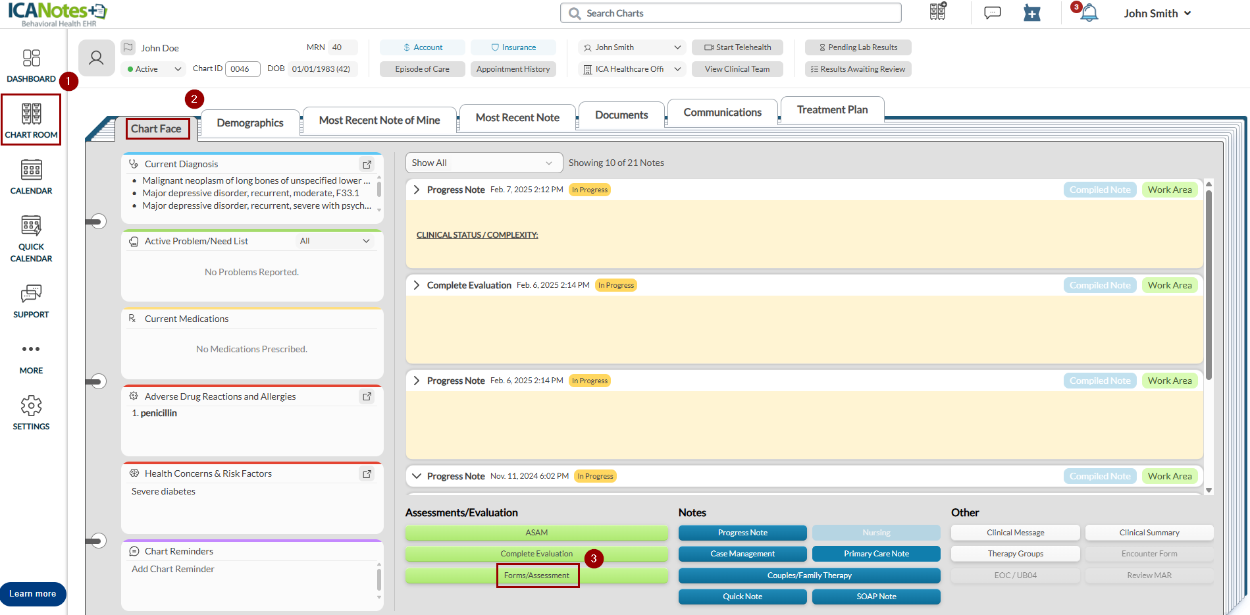Click the Adverse Drug Reactions icon
The height and width of the screenshot is (615, 1250).
click(134, 396)
